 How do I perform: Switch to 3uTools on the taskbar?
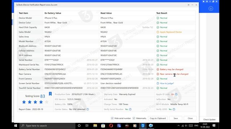143,126
